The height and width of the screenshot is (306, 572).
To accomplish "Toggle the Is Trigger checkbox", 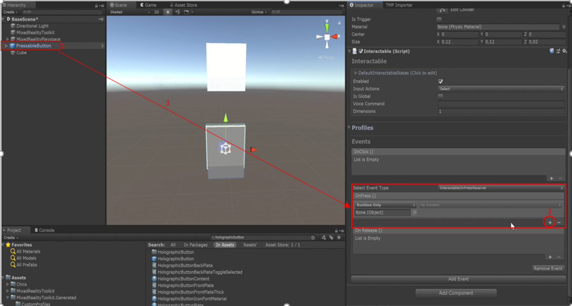I will pos(439,20).
